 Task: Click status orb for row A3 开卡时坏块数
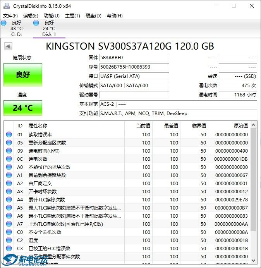pos(9,191)
